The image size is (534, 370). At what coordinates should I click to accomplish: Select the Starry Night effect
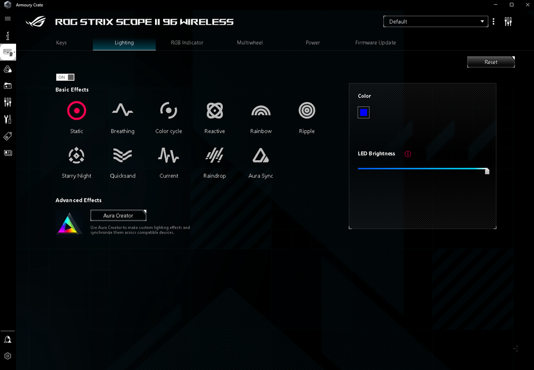(76, 162)
